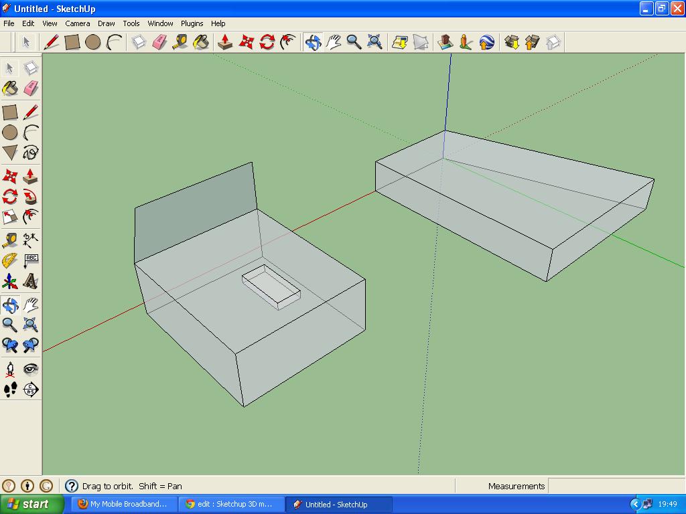
Task: Click the Previous view icon in side palette
Action: pyautogui.click(x=10, y=345)
